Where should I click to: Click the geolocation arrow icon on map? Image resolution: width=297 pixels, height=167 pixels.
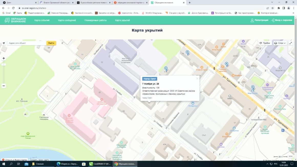[x=4, y=43]
